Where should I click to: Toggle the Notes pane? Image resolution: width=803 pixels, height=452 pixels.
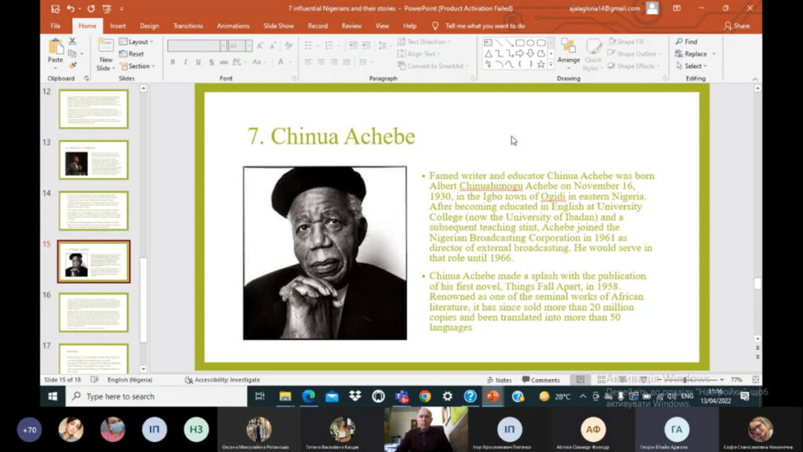click(x=500, y=380)
